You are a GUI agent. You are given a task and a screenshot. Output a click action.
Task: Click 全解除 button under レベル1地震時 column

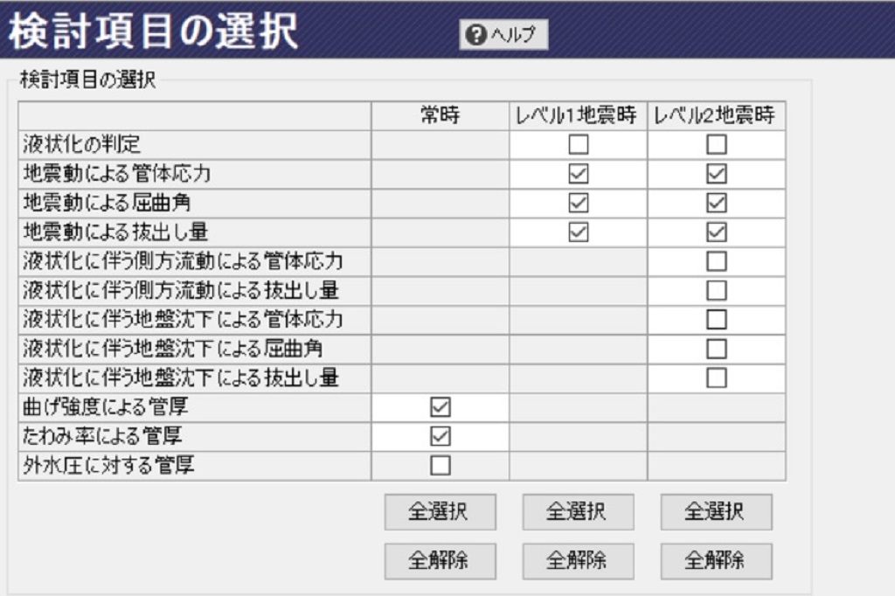pos(579,561)
